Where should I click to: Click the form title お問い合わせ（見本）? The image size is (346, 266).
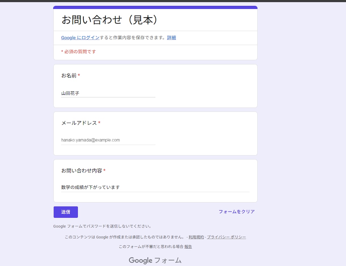(109, 20)
